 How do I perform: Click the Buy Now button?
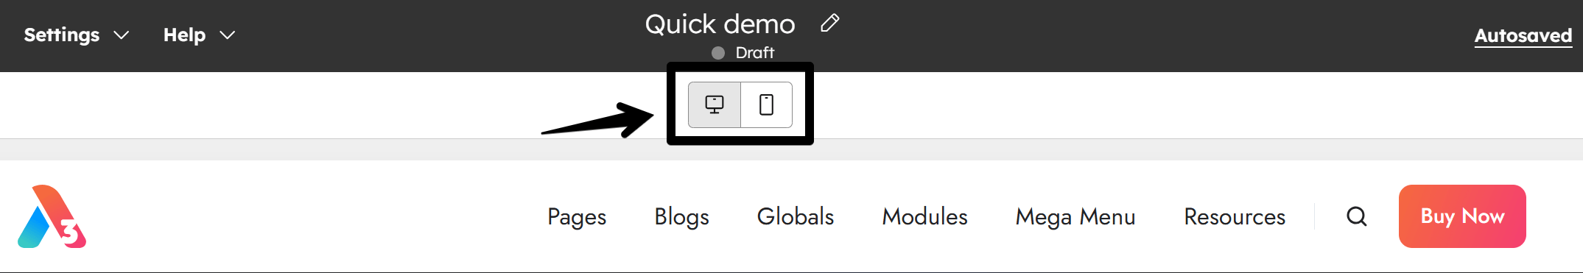click(1462, 216)
